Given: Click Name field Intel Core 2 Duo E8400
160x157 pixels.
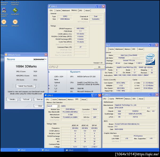Looking at the screenshot, I should click(x=129, y=55).
